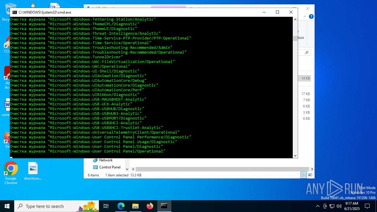
Task: Open the Windows Start menu
Action: click(x=7, y=206)
